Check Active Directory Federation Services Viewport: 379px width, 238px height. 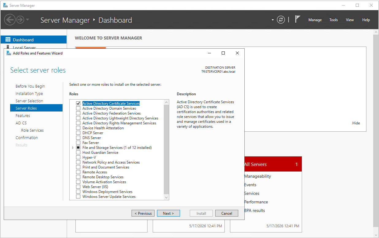(x=78, y=113)
